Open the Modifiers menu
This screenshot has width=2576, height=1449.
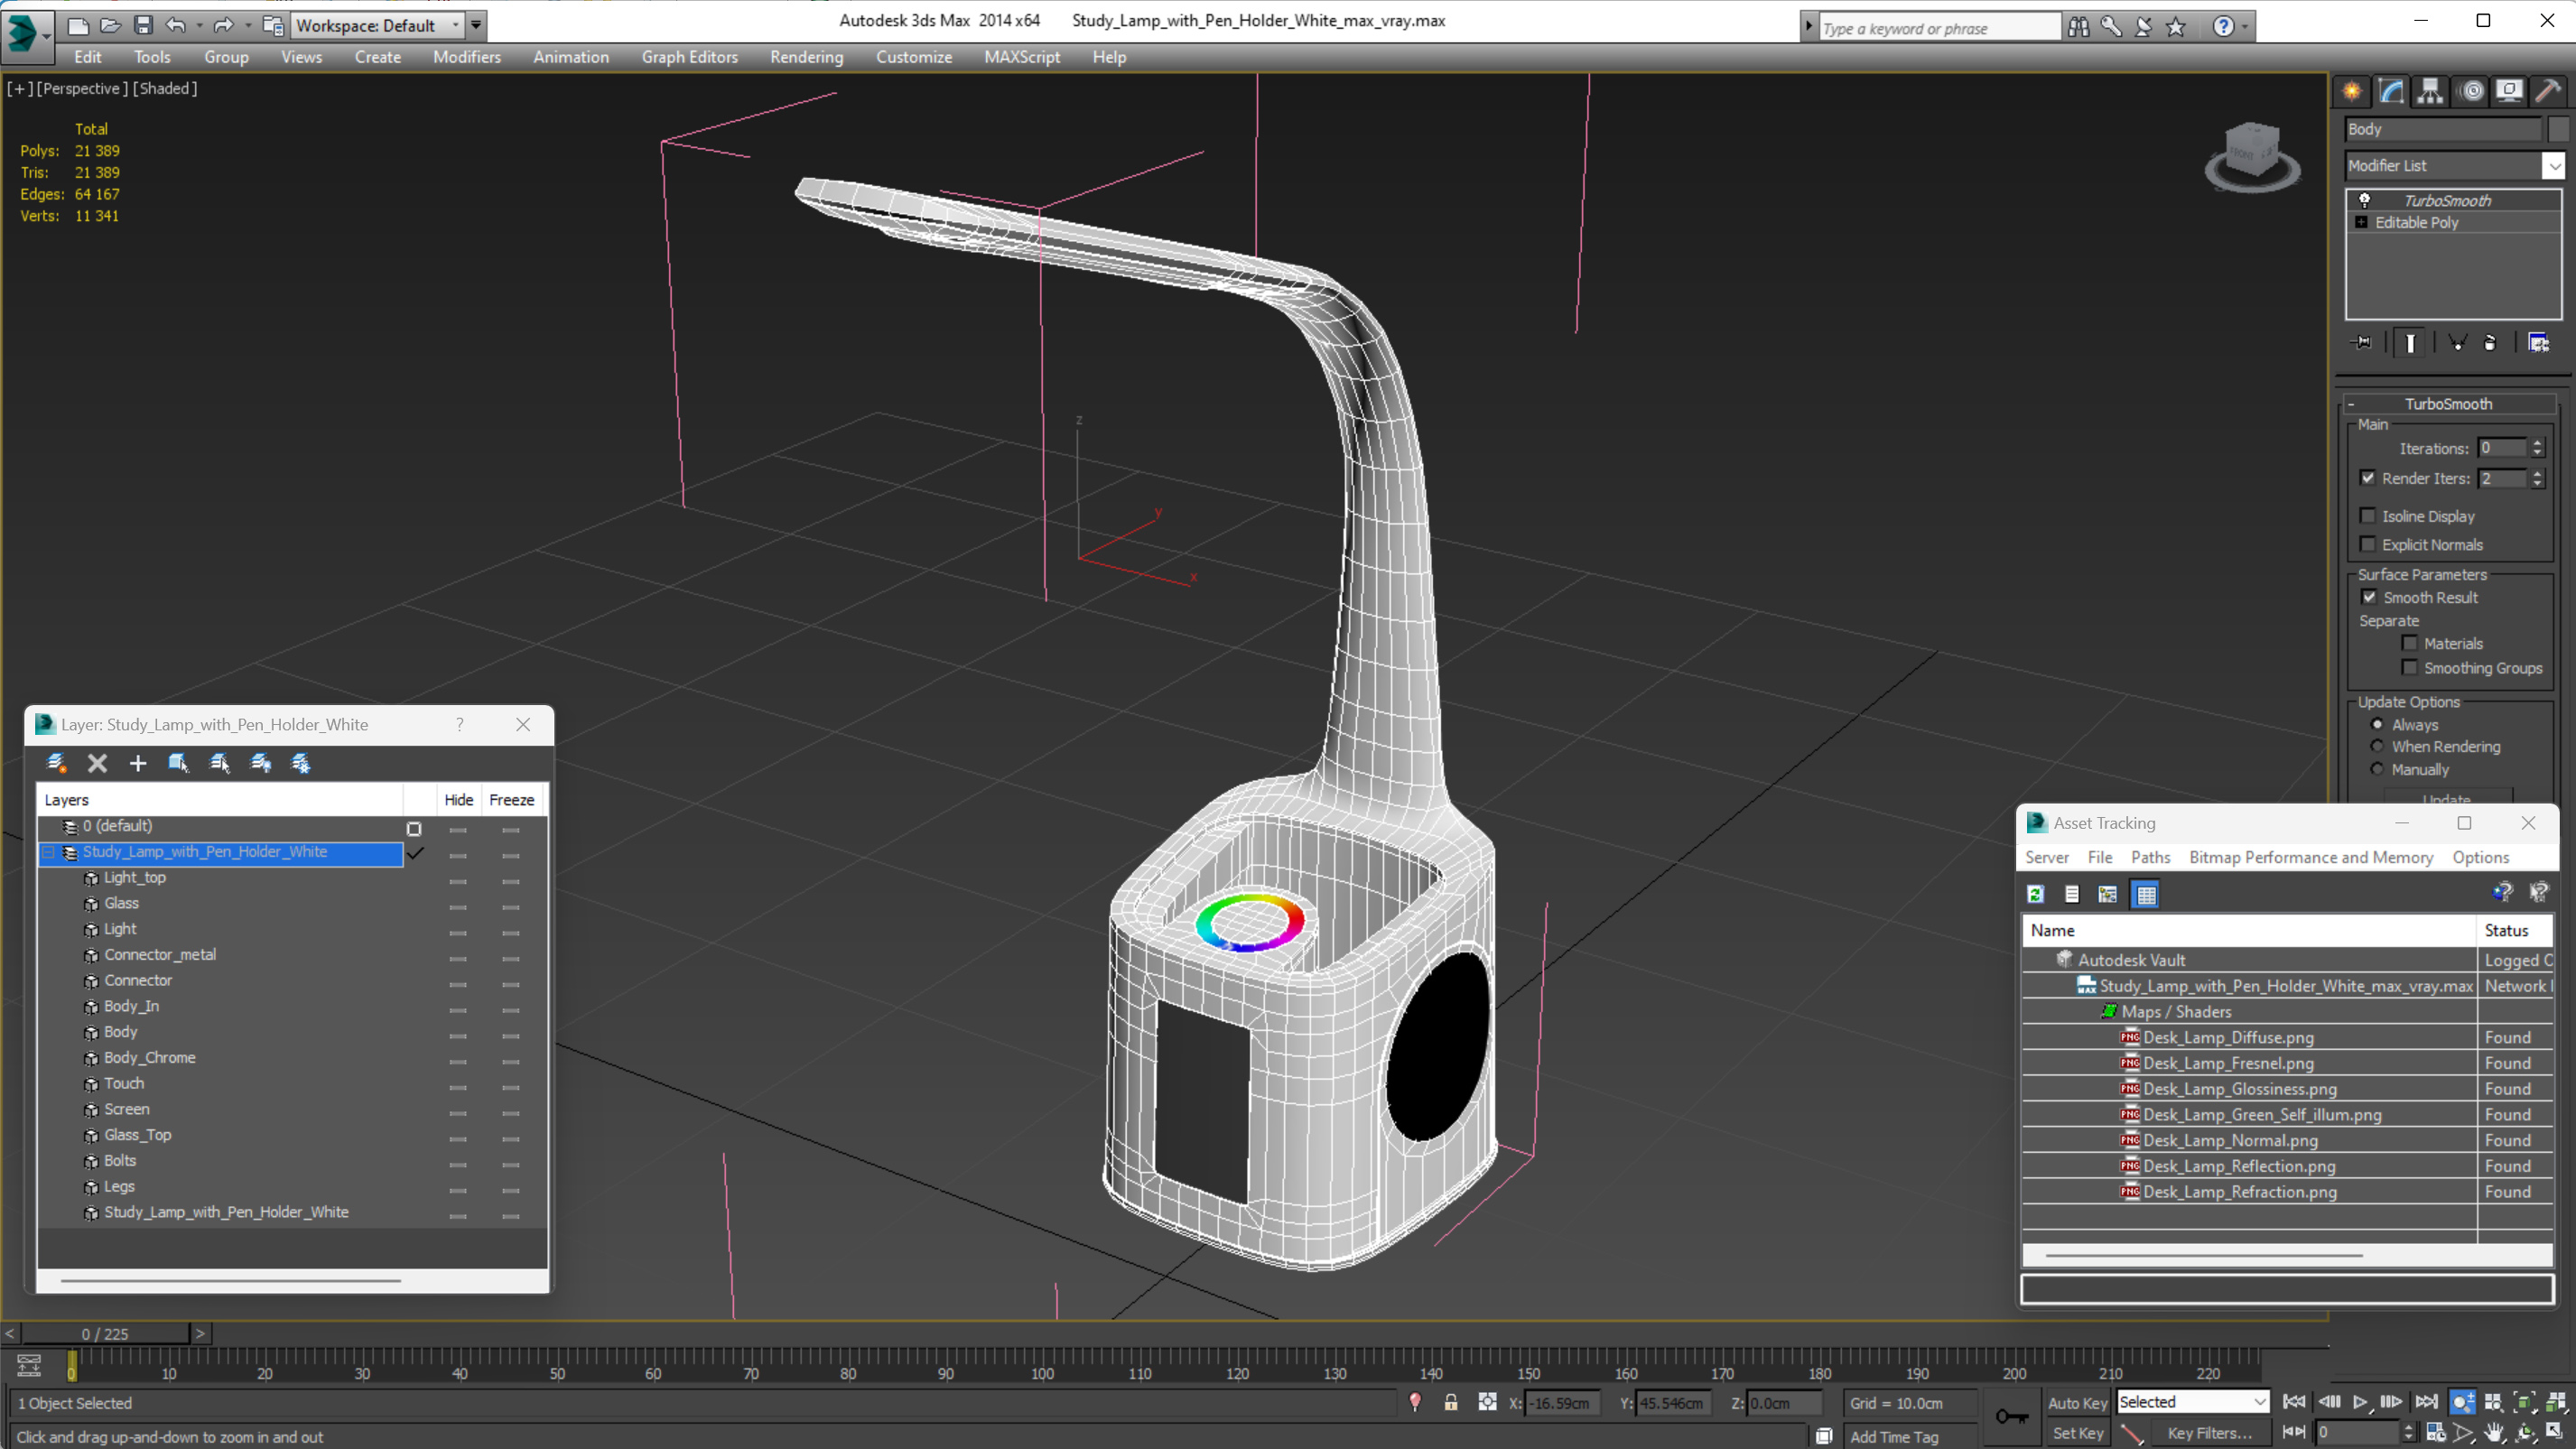click(467, 57)
